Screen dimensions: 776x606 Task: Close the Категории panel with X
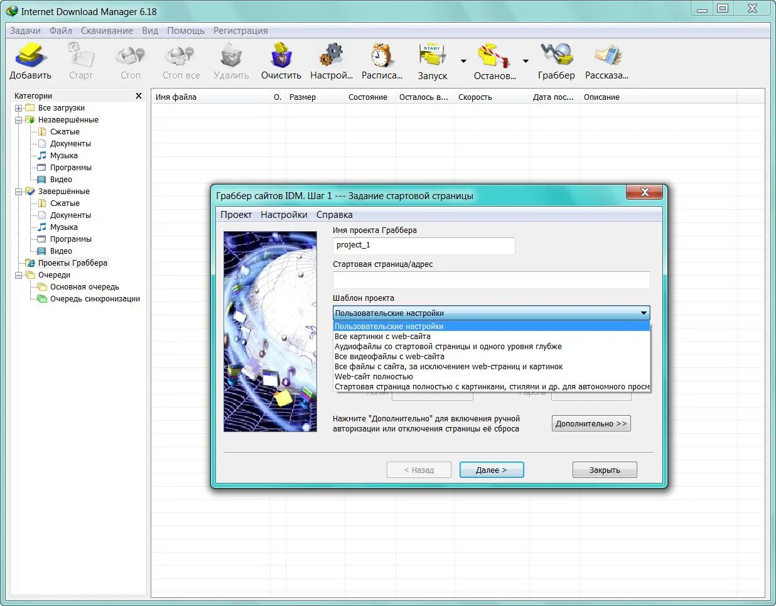[x=139, y=96]
